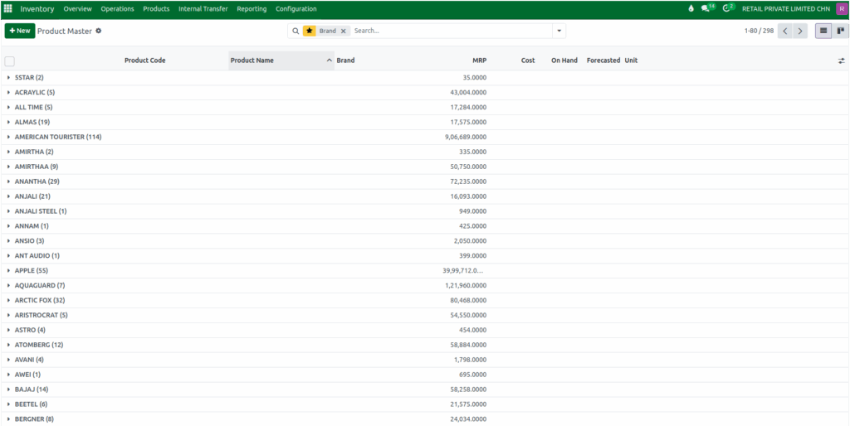Image resolution: width=850 pixels, height=426 pixels.
Task: Click the ANJALI (21) group row
Action: [425, 196]
